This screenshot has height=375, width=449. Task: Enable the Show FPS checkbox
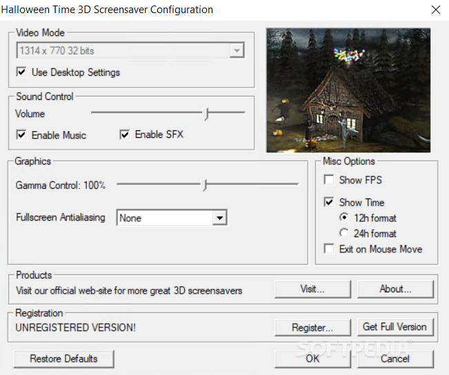[329, 180]
